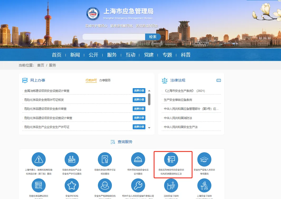Open the 公开 navigation menu item
The width and height of the screenshot is (281, 199).
coord(93,55)
